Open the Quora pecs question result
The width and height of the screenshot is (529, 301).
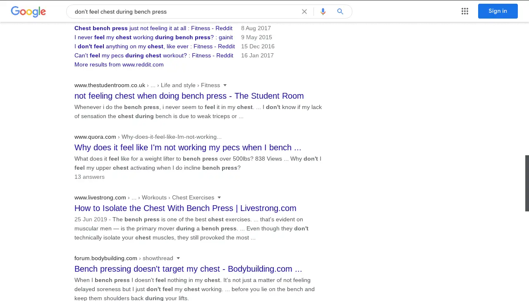click(188, 147)
